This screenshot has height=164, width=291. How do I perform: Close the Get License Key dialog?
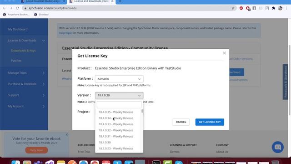point(224,53)
